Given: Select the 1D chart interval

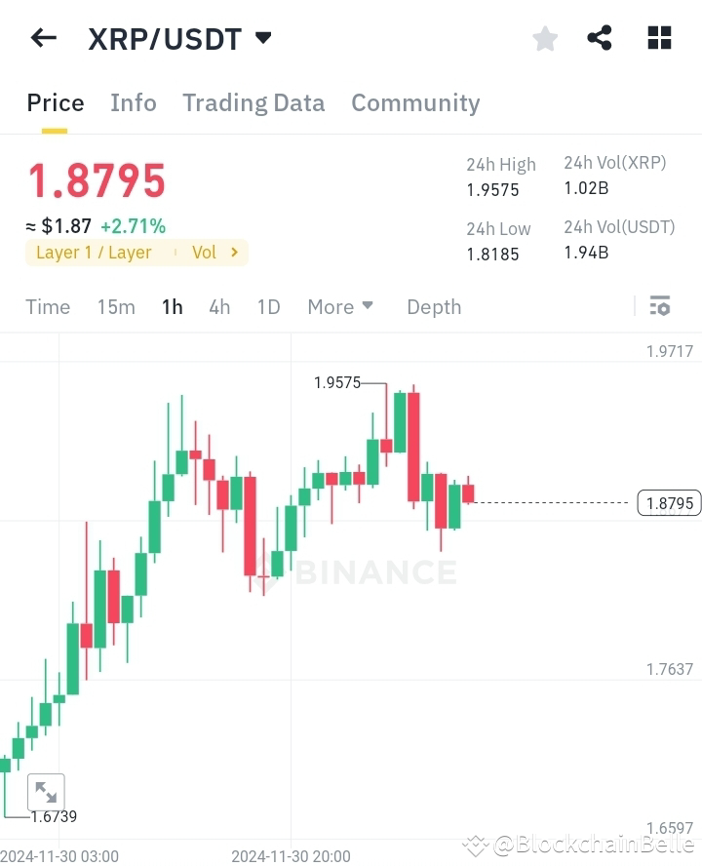Looking at the screenshot, I should pos(268,306).
